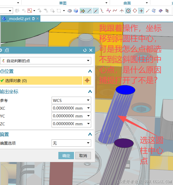Click the Enable Snap Point icon
The width and height of the screenshot is (173, 185).
coord(83,11)
